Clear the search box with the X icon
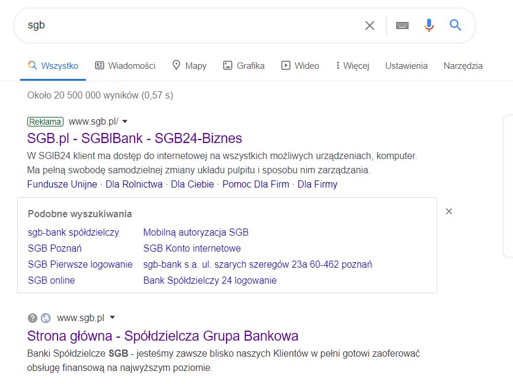 click(369, 25)
